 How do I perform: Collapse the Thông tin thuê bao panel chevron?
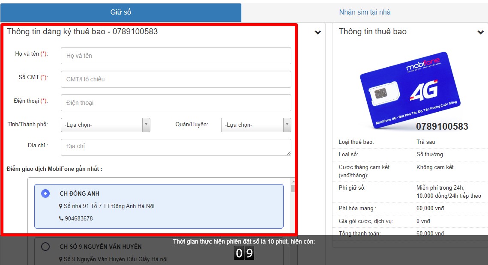tap(480, 32)
